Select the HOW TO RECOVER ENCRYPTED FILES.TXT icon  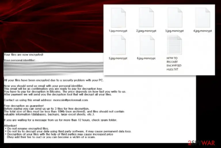[174, 45]
